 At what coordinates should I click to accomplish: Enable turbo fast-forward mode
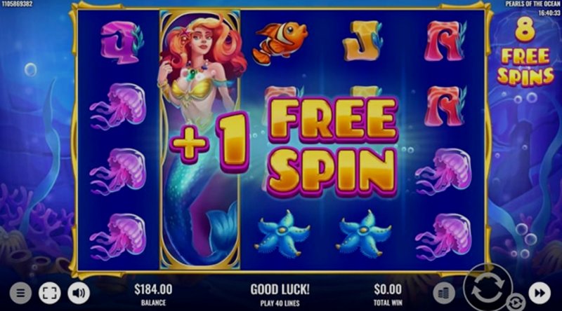(540, 293)
